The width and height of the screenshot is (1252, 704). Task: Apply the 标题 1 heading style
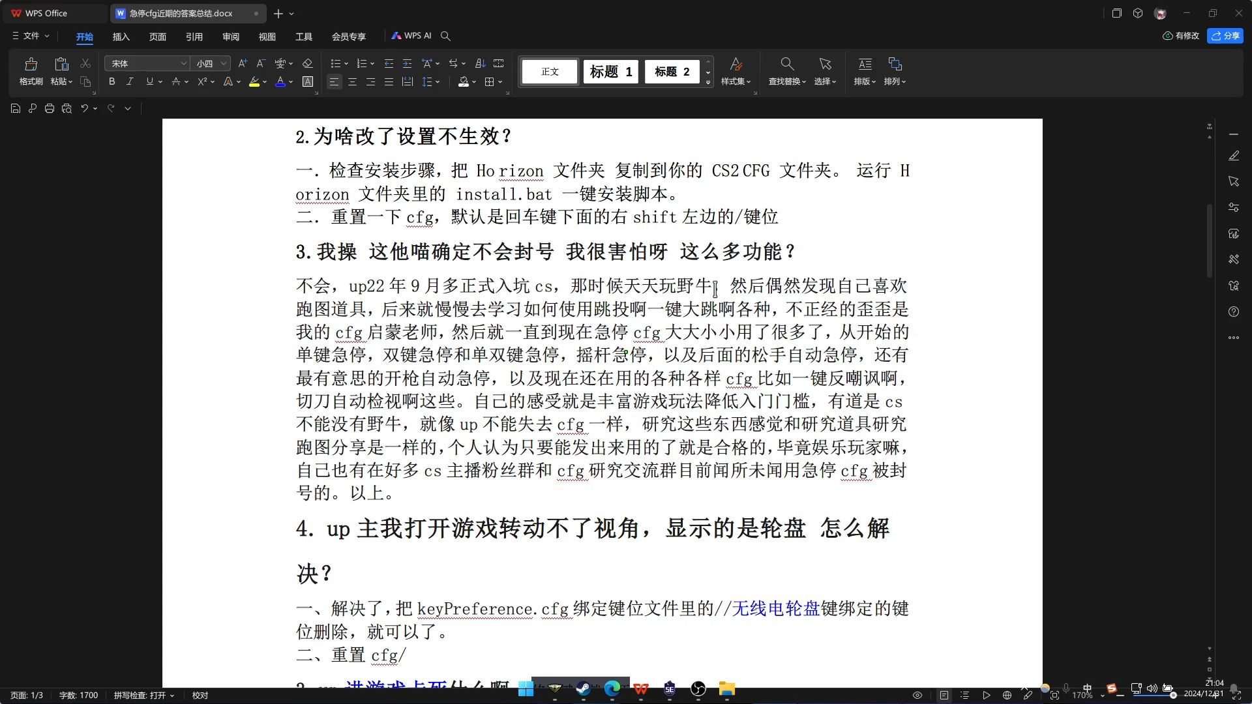pos(611,72)
